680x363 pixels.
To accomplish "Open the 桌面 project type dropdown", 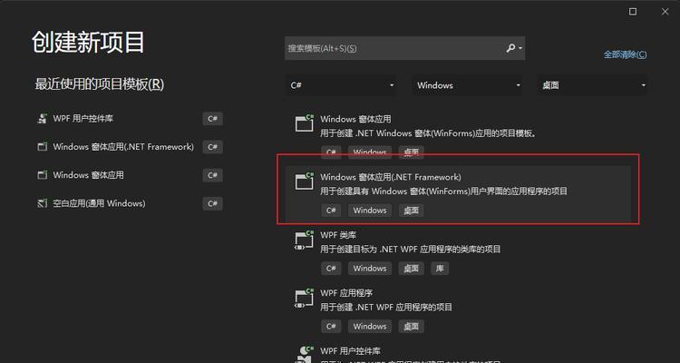I will tap(592, 85).
